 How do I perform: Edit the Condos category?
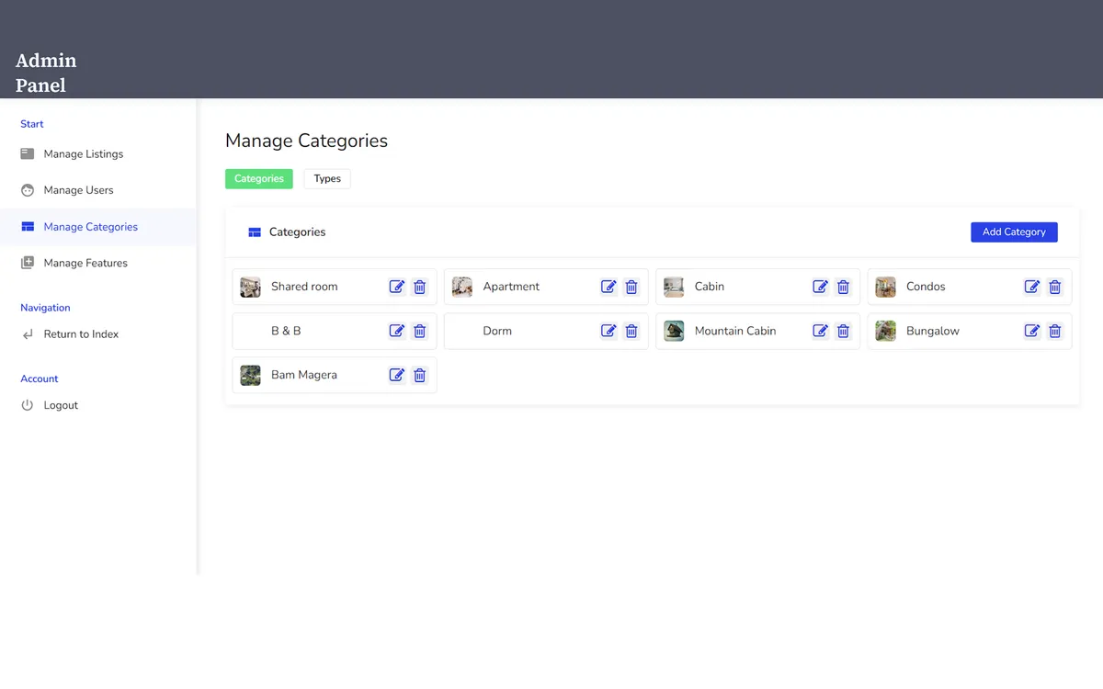tap(1032, 287)
